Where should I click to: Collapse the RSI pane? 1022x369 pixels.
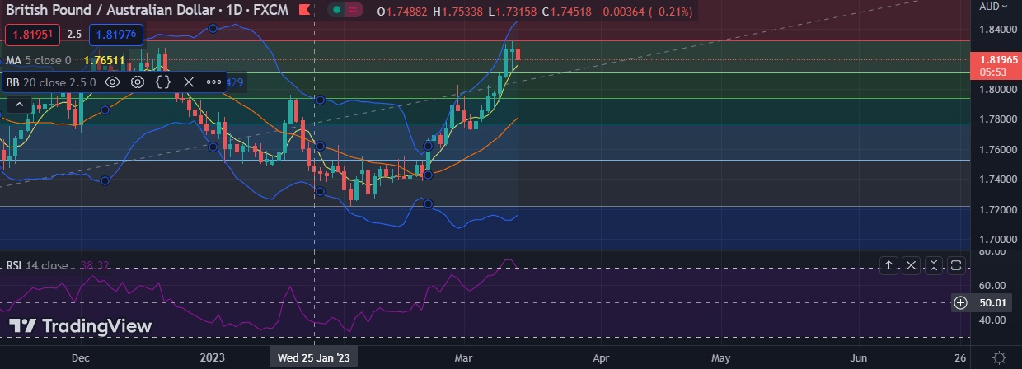coord(934,265)
